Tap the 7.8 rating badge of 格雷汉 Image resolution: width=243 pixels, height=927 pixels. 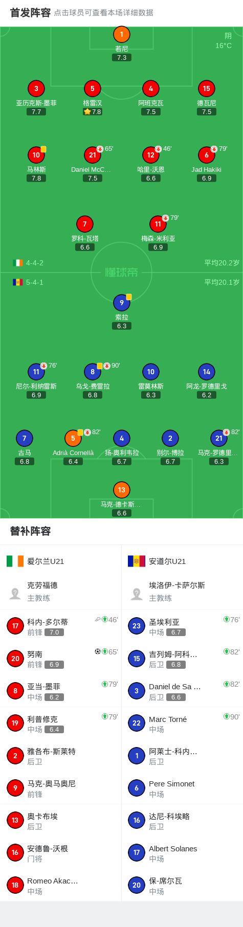(x=93, y=111)
